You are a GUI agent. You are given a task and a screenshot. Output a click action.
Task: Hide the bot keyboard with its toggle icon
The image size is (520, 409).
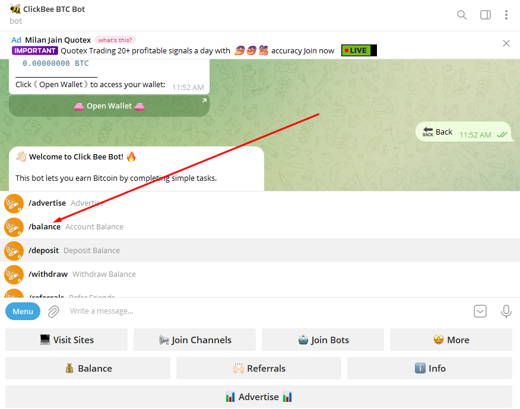[480, 311]
